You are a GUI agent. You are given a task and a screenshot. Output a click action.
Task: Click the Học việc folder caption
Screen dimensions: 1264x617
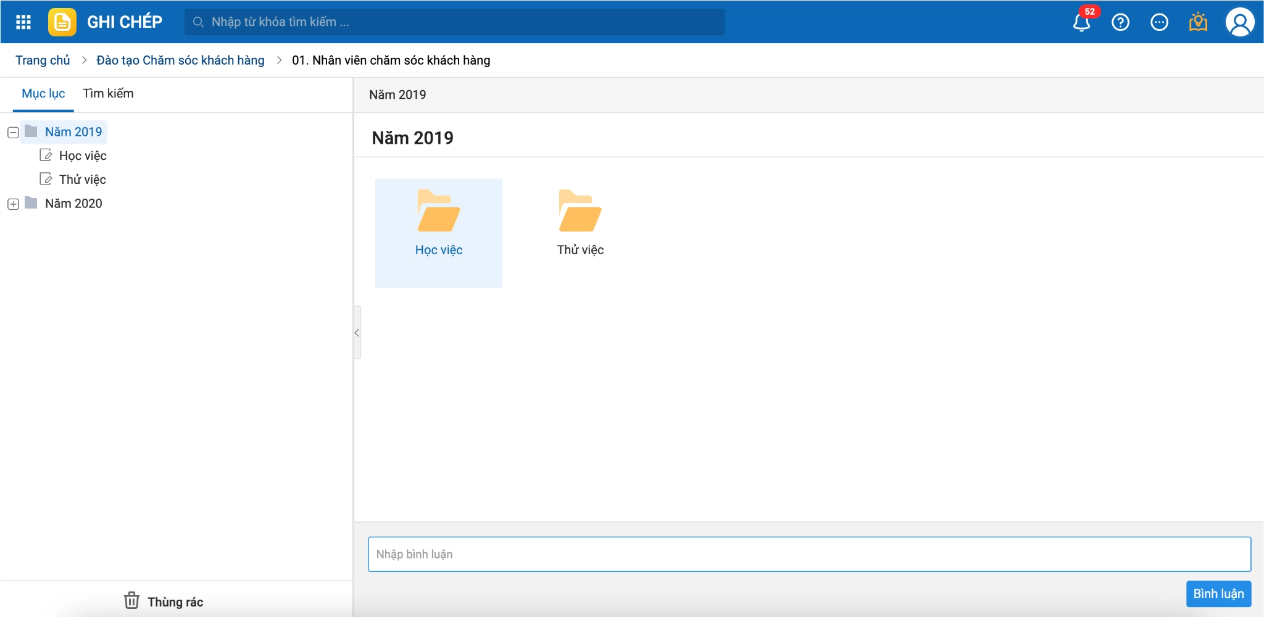point(439,250)
